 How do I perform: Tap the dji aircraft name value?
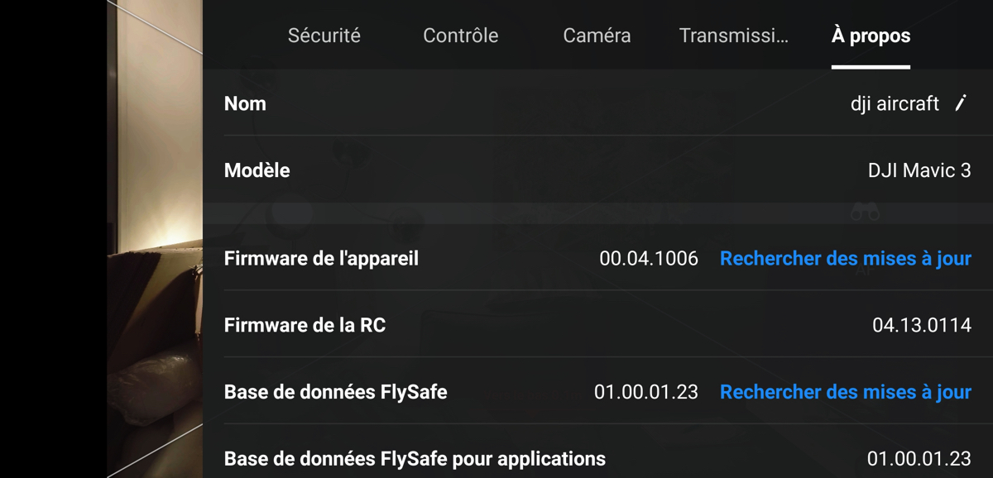(x=895, y=103)
